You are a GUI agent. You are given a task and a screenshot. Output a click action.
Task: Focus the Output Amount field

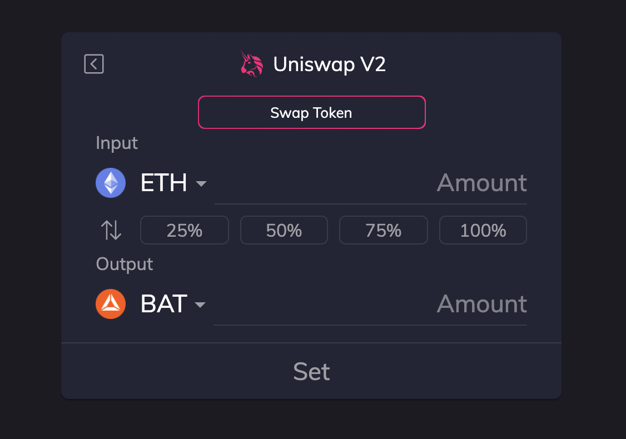point(370,305)
